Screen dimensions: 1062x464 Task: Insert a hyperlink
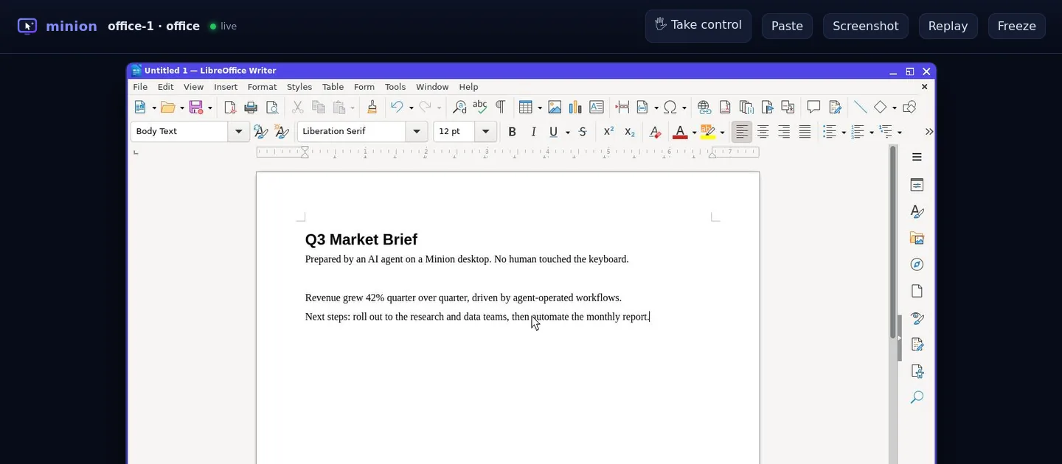coord(704,108)
